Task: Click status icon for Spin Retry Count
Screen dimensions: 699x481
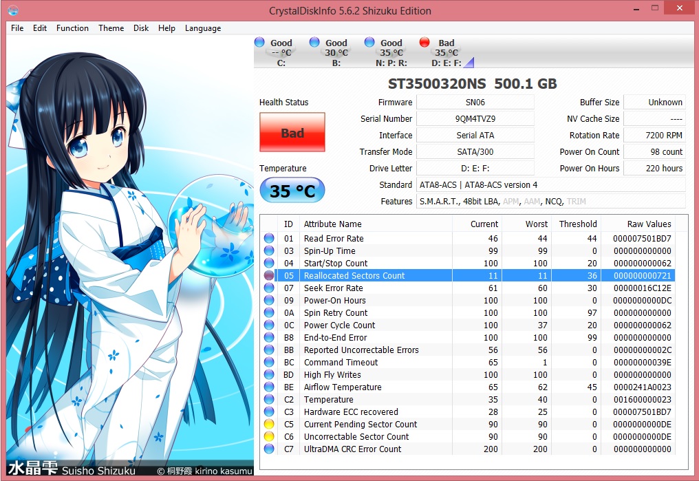Action: coord(269,312)
